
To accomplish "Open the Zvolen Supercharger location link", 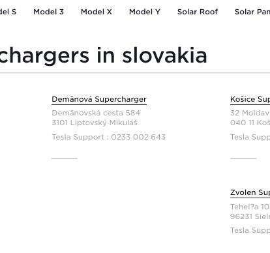I will click(250, 192).
